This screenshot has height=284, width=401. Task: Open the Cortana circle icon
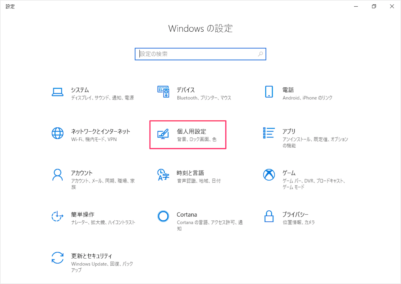(163, 216)
